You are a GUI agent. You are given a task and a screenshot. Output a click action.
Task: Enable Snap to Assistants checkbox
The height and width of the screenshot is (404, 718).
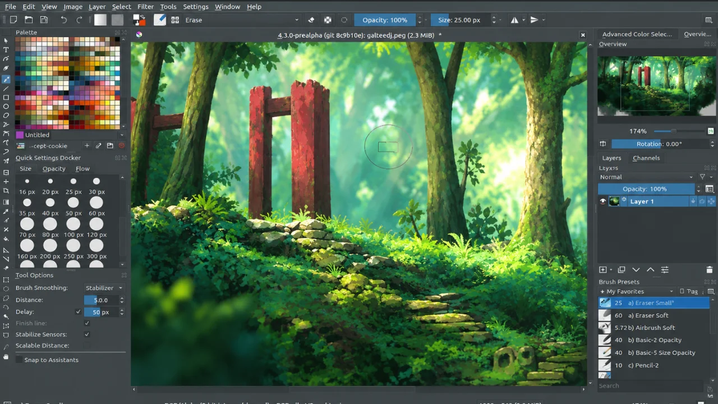click(20, 360)
